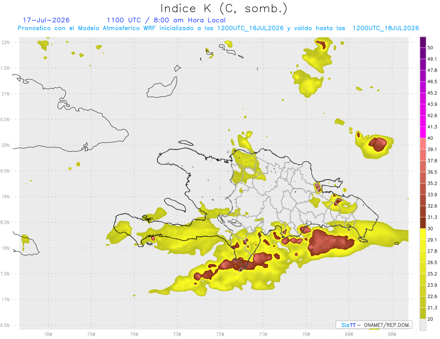This screenshot has height=339, width=440.
Task: Click the colorbar value '32.6'
Action: [432, 206]
